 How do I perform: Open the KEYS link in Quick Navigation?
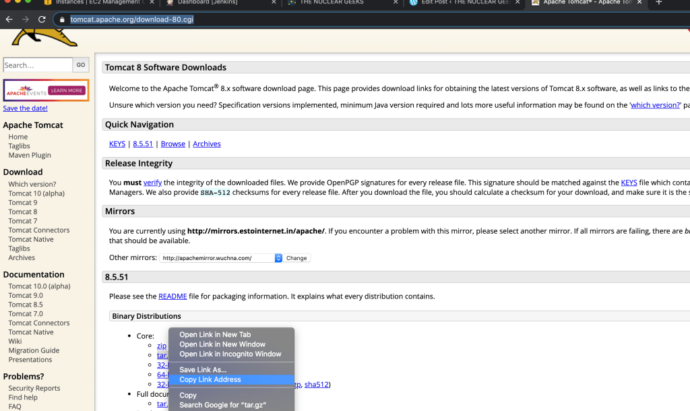pyautogui.click(x=117, y=144)
